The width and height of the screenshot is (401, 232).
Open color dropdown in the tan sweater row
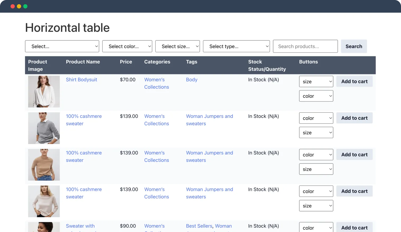click(x=316, y=155)
